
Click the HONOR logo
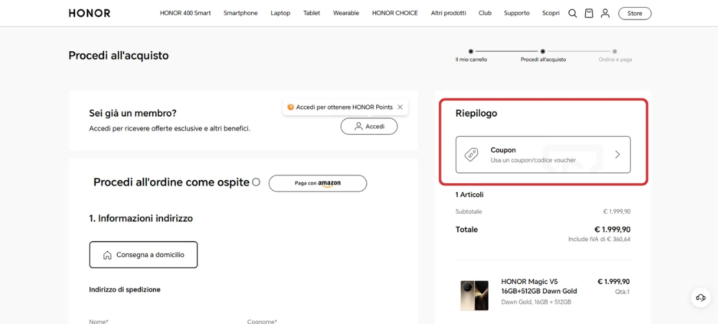pyautogui.click(x=89, y=14)
